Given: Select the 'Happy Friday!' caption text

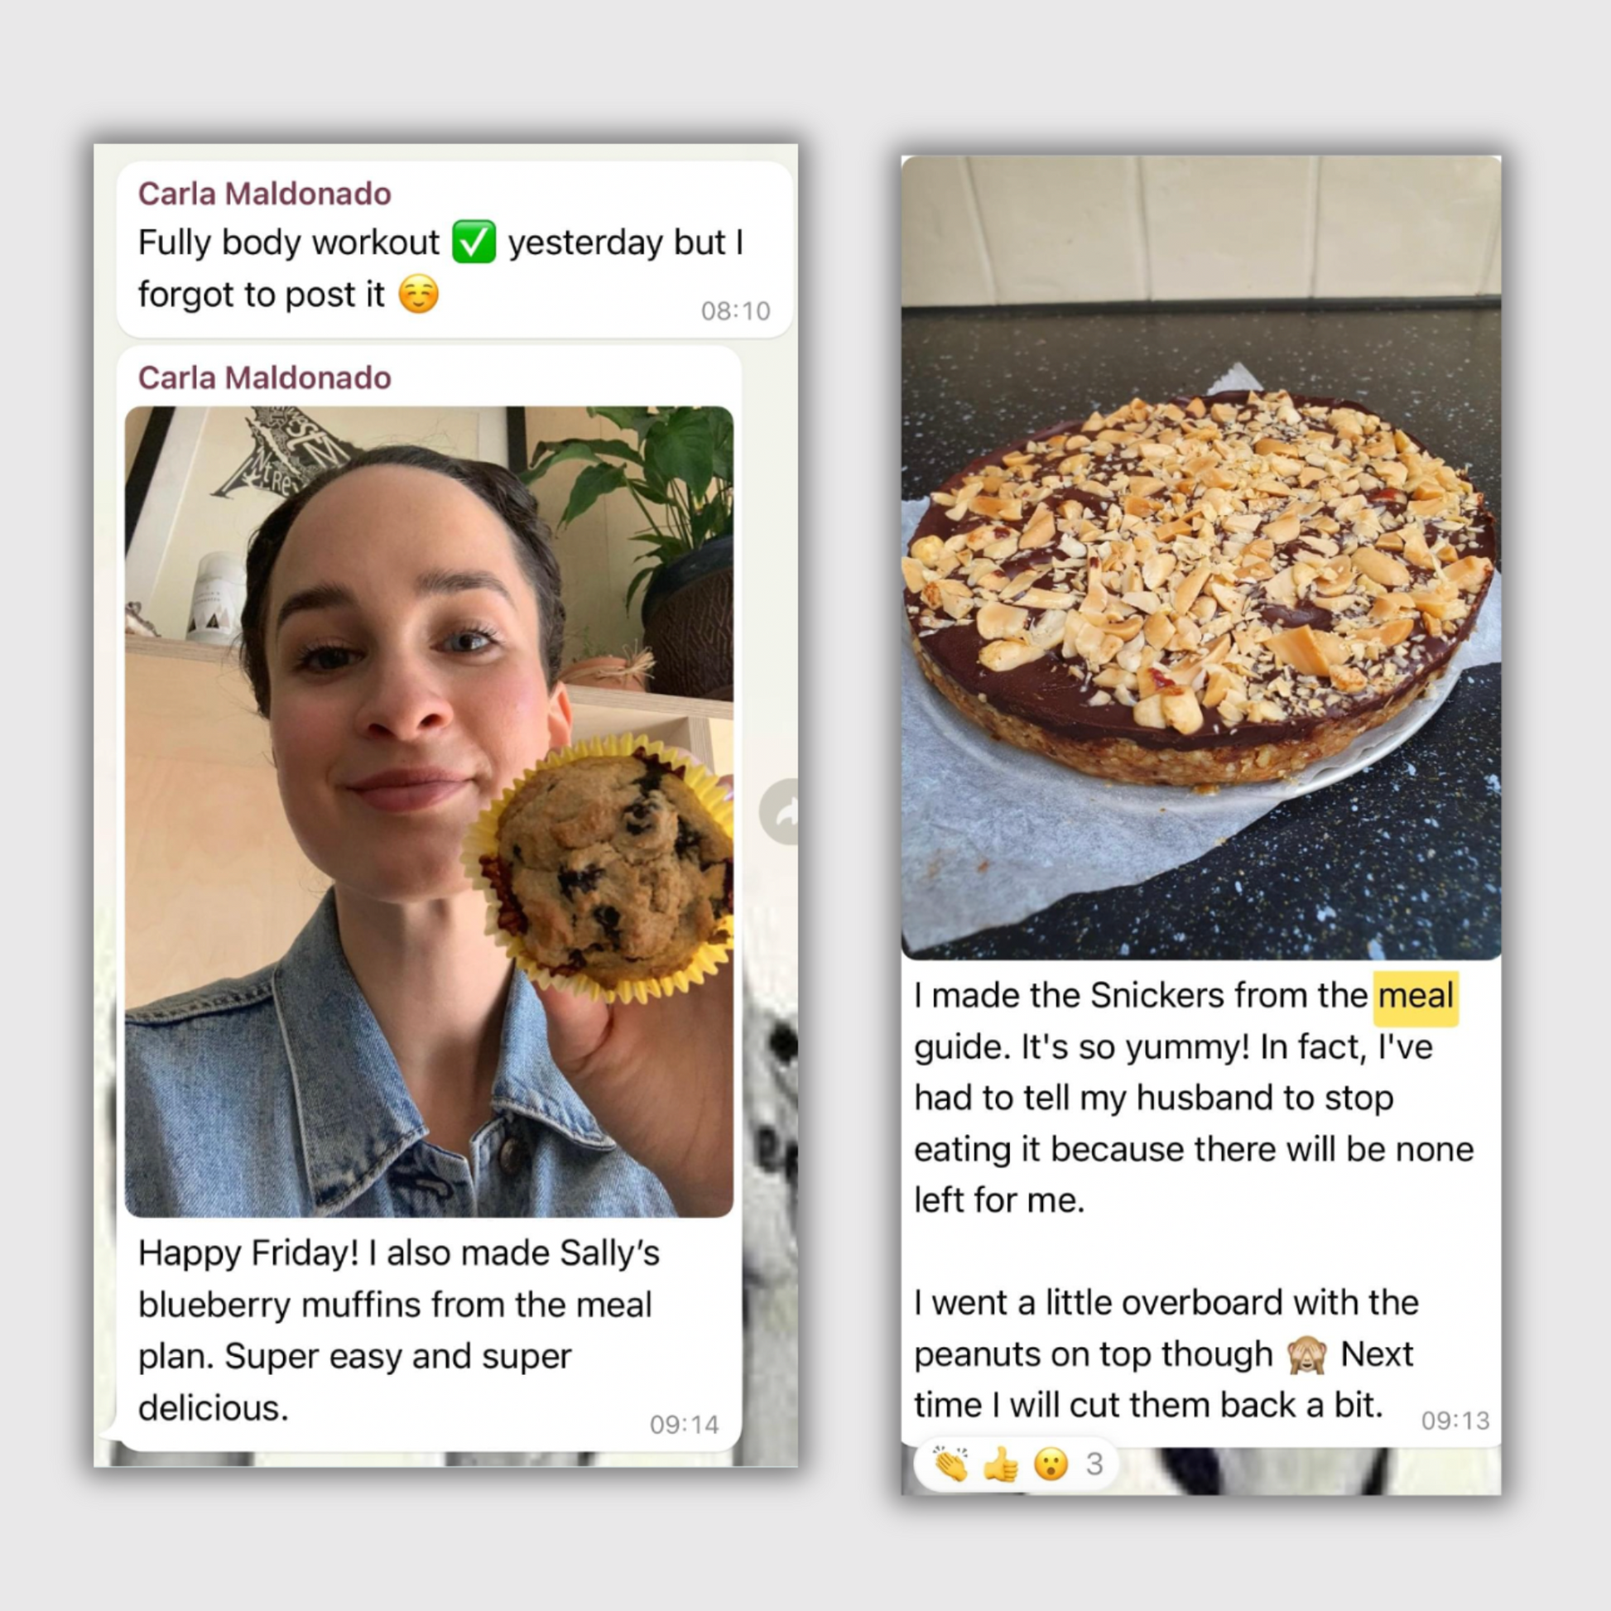Looking at the screenshot, I should [398, 1330].
